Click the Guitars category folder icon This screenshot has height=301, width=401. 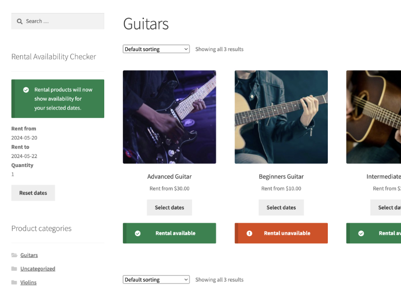click(15, 255)
